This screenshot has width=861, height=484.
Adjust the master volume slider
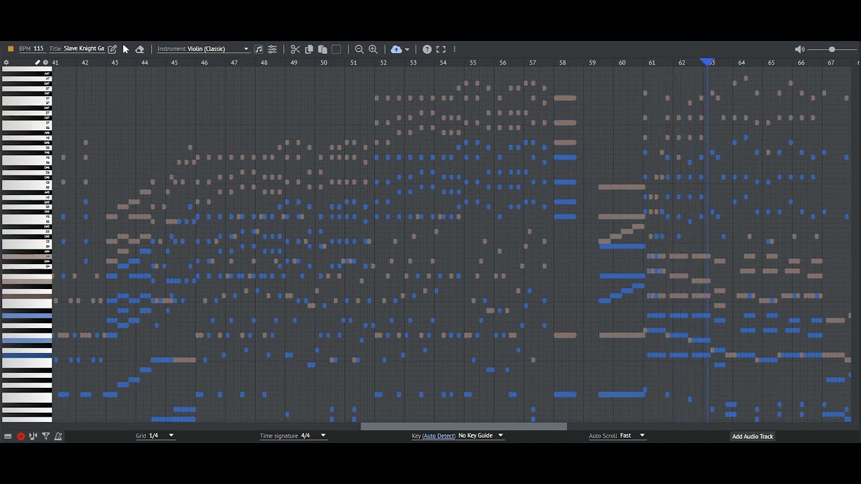(831, 49)
